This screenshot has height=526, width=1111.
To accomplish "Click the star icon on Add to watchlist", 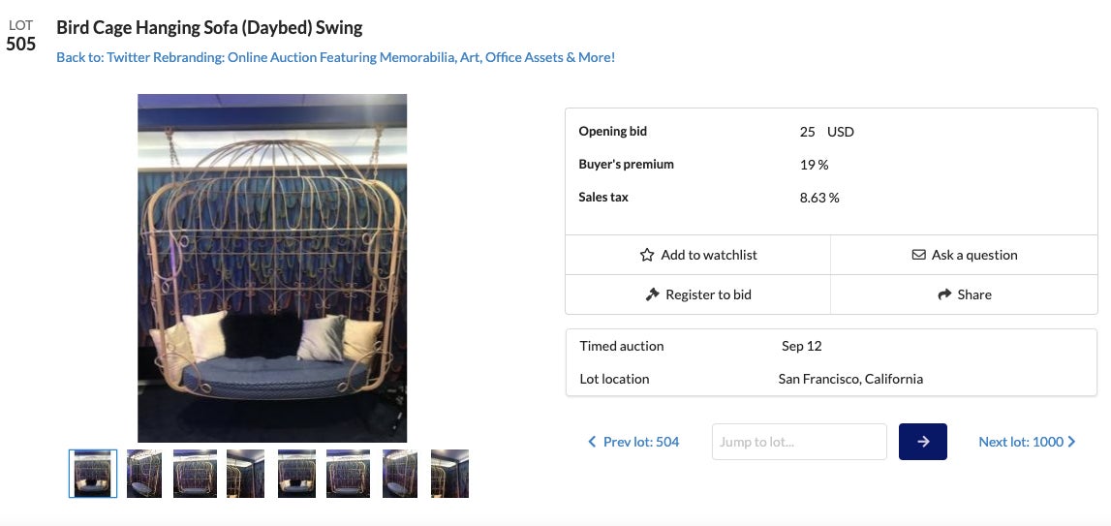I will pyautogui.click(x=647, y=256).
